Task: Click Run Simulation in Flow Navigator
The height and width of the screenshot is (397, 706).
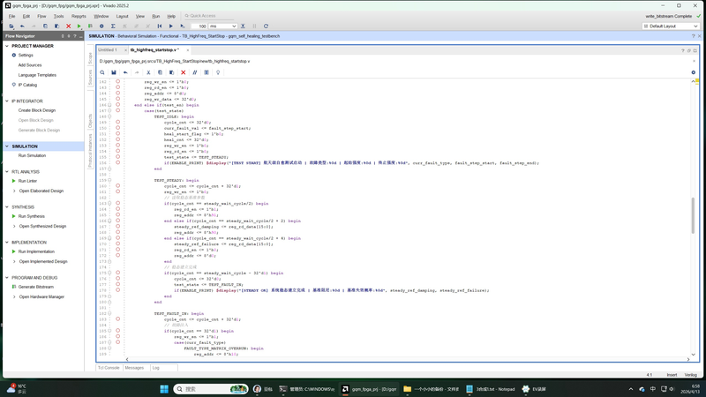Action: point(32,156)
